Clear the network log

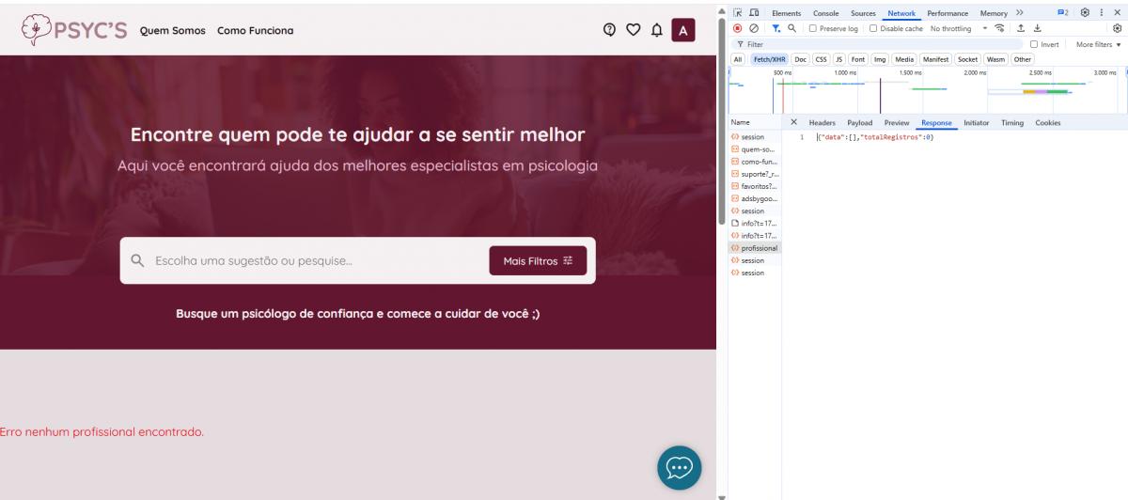(754, 28)
